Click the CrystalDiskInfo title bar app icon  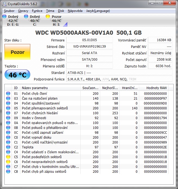tap(4, 4)
